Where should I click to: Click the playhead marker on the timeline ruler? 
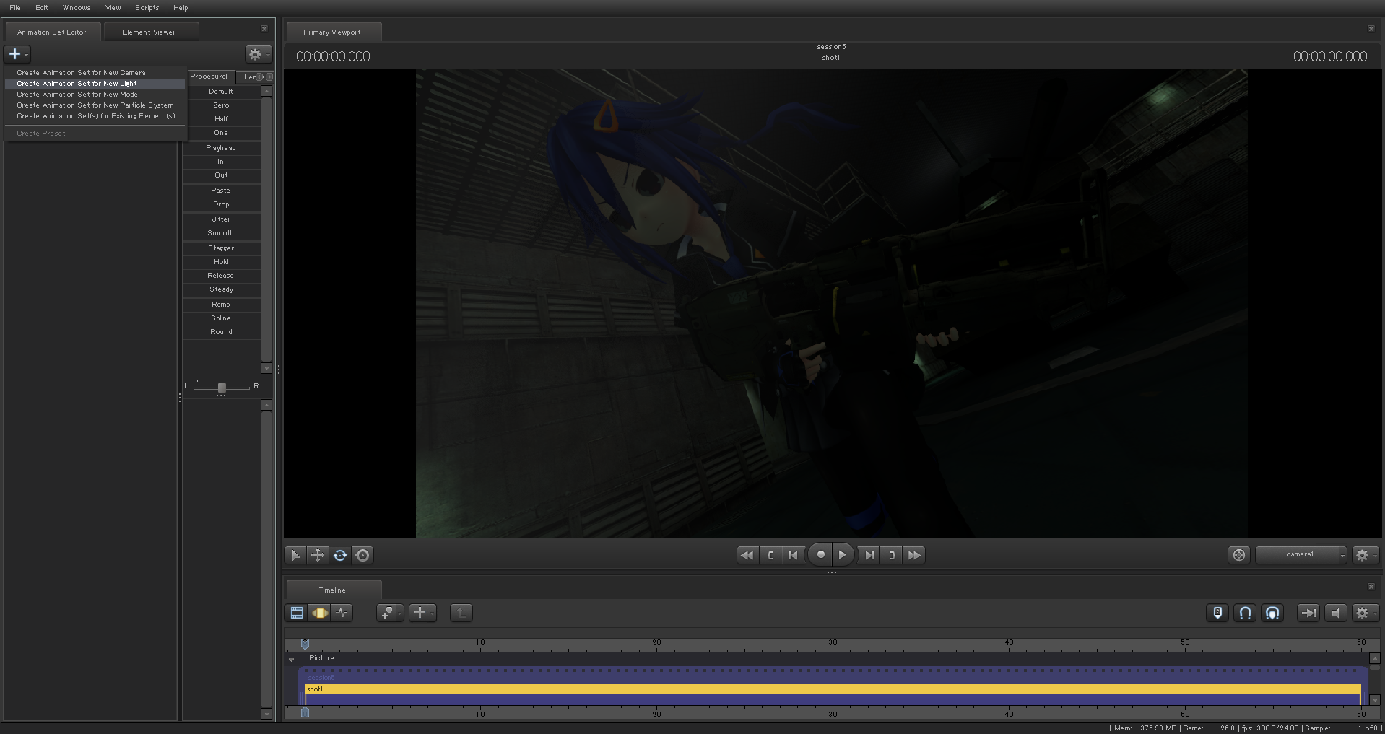[x=305, y=642]
